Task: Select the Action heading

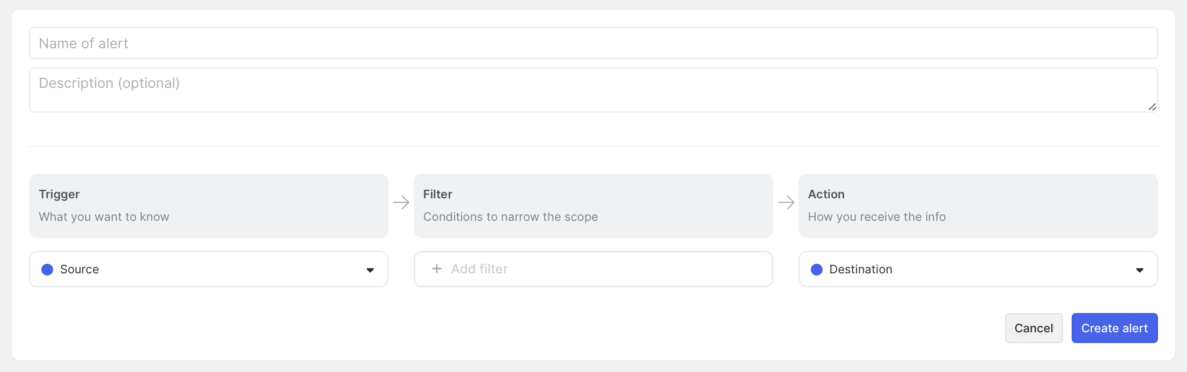Action: [x=826, y=194]
